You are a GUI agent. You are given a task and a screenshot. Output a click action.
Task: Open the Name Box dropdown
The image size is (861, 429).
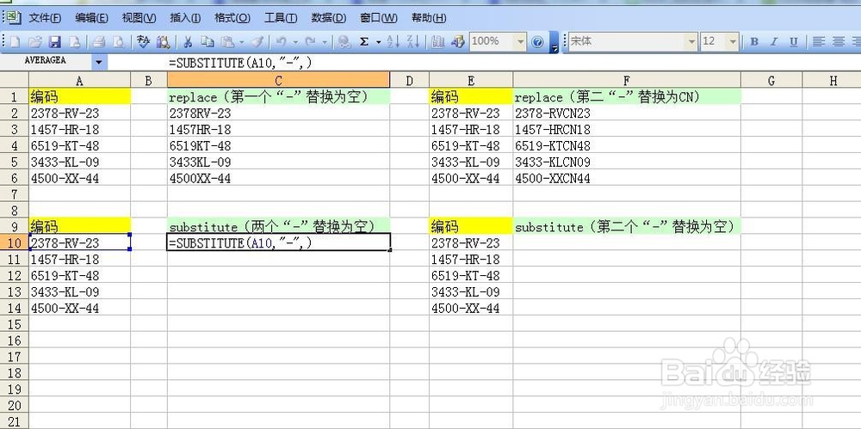(99, 62)
